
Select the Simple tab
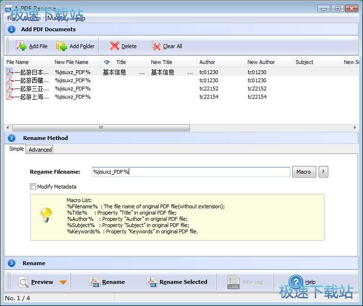[x=16, y=149]
